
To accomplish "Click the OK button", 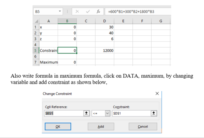I will click(58, 127).
